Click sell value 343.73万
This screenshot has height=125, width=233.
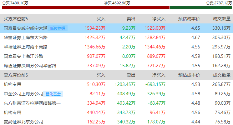(126, 112)
